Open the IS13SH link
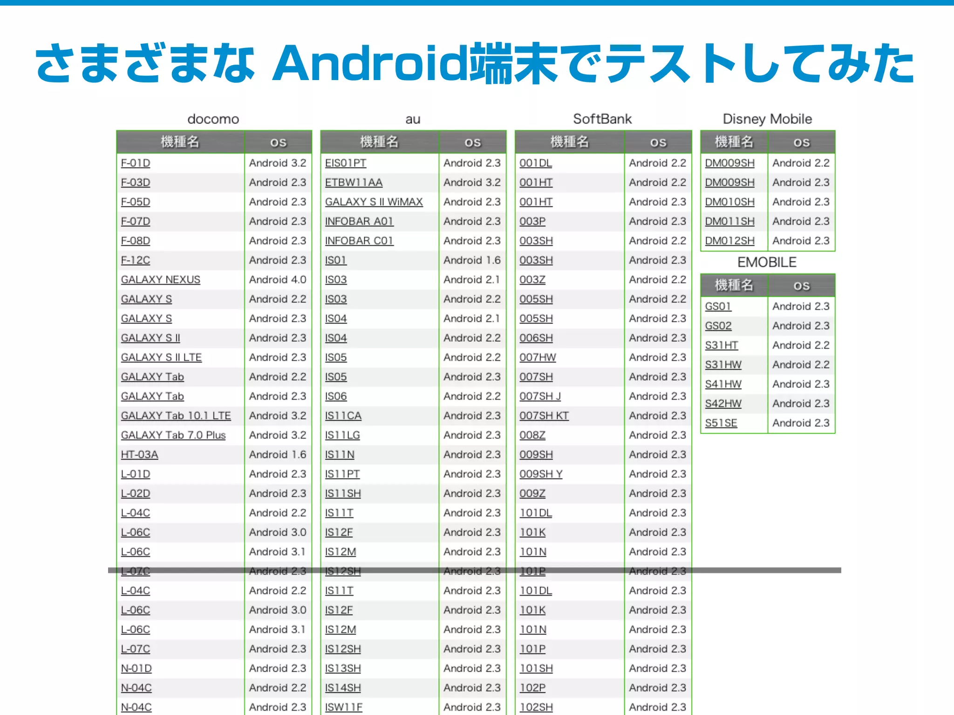This screenshot has height=715, width=954. click(x=343, y=668)
